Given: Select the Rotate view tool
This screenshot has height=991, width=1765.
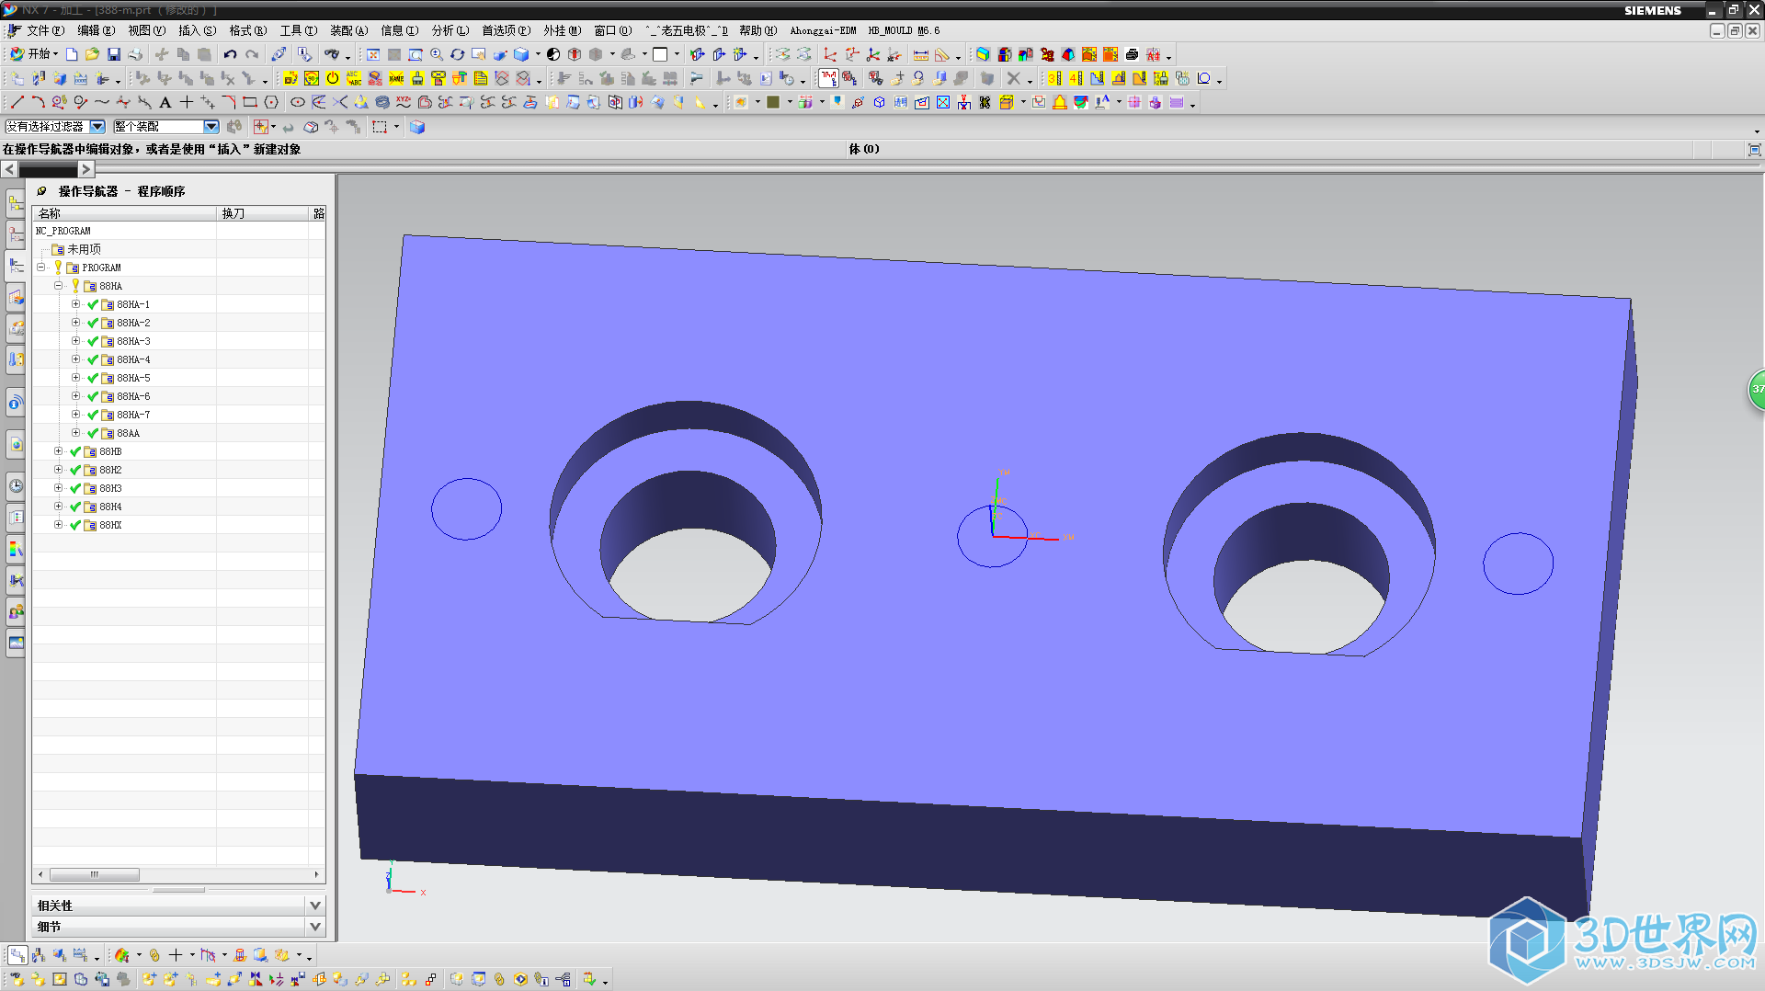Looking at the screenshot, I should [x=457, y=54].
